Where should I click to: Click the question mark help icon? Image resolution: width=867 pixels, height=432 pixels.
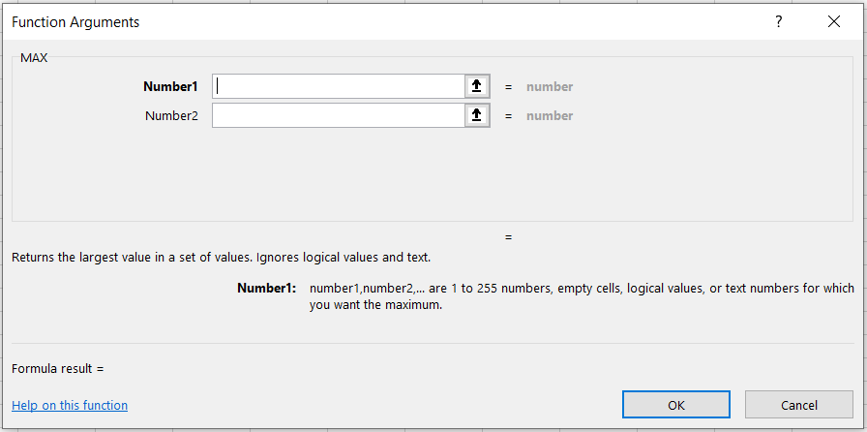click(x=778, y=22)
